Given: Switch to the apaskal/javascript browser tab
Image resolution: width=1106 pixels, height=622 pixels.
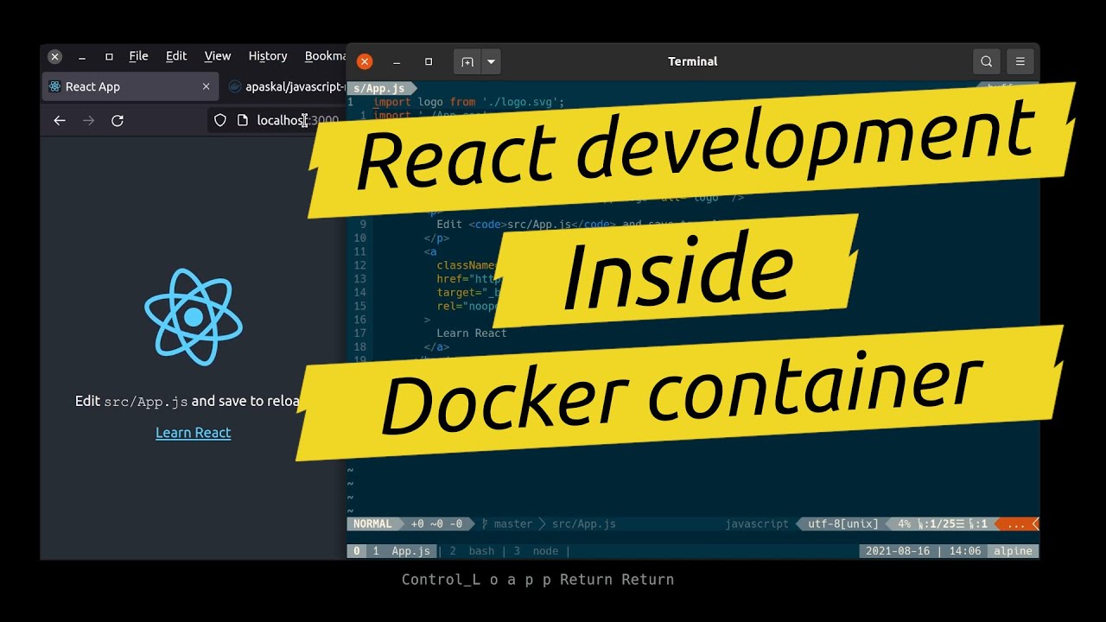Looking at the screenshot, I should click(286, 86).
